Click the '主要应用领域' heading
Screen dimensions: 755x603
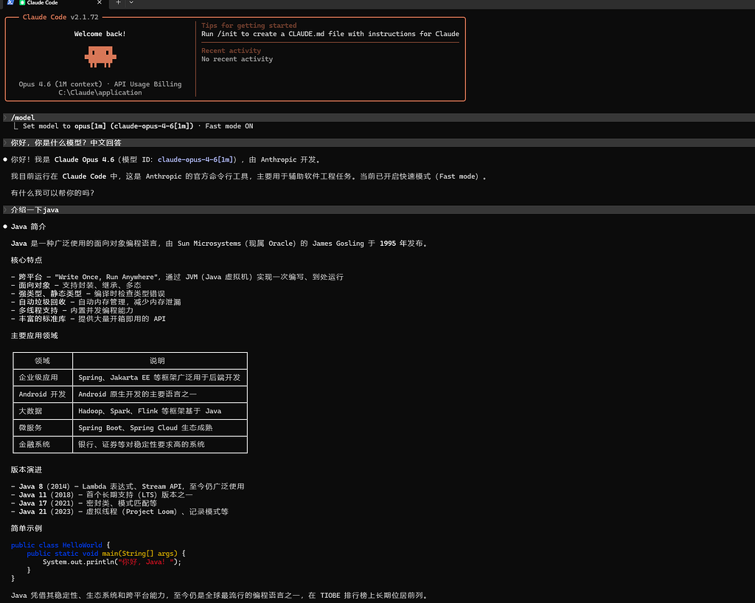point(34,336)
